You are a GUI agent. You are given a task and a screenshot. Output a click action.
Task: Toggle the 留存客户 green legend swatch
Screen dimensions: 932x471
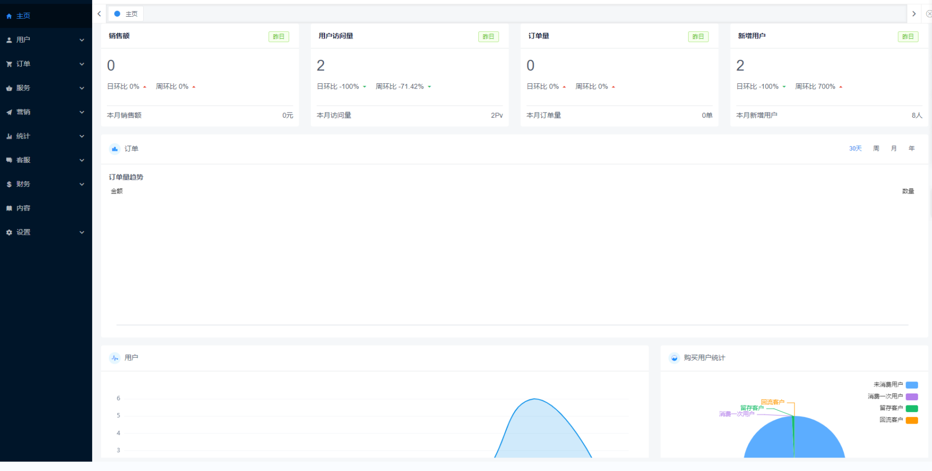(x=912, y=409)
